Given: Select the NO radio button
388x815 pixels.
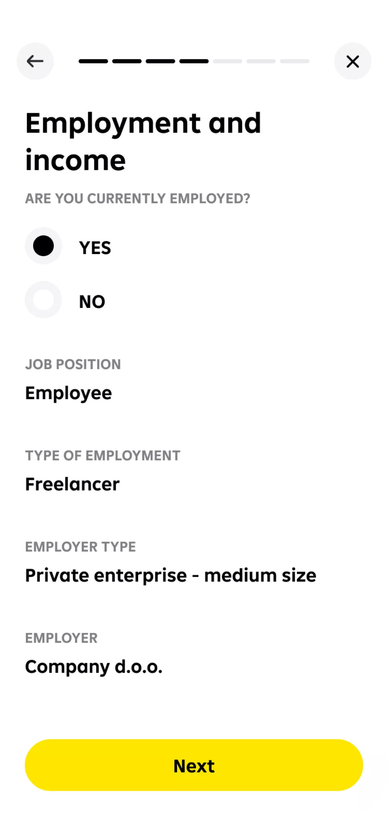Looking at the screenshot, I should click(x=43, y=300).
